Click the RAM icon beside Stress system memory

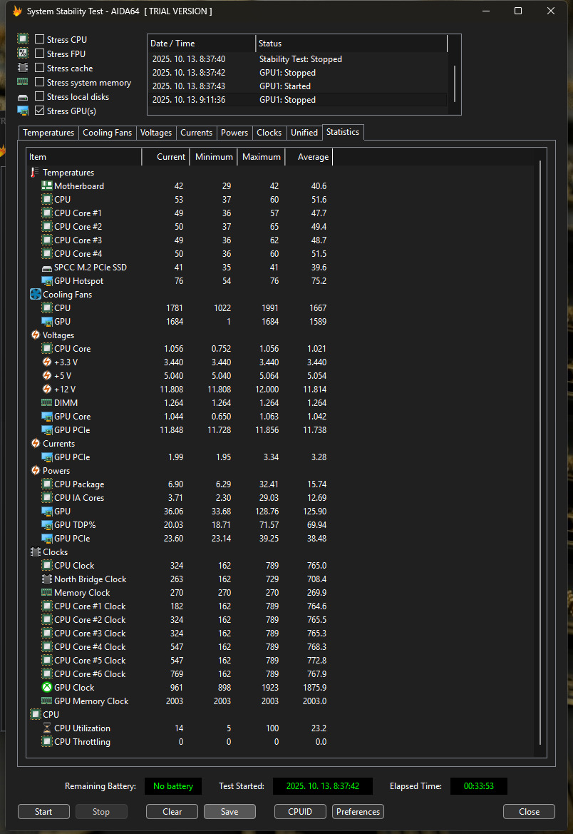(22, 82)
